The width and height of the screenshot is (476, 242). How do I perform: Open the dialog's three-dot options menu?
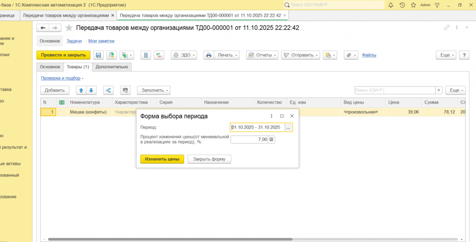(x=271, y=116)
